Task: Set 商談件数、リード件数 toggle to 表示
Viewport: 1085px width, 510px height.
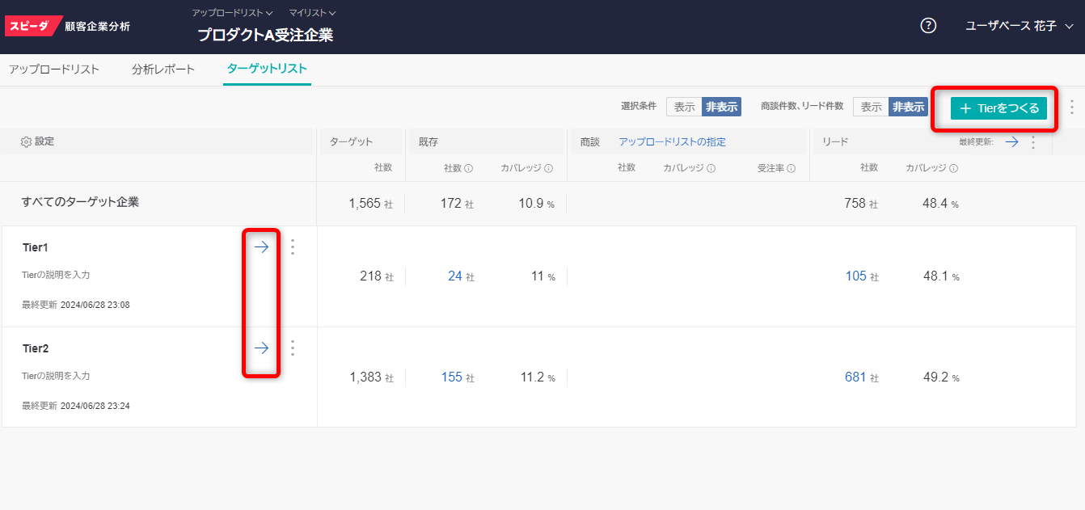Action: 871,107
